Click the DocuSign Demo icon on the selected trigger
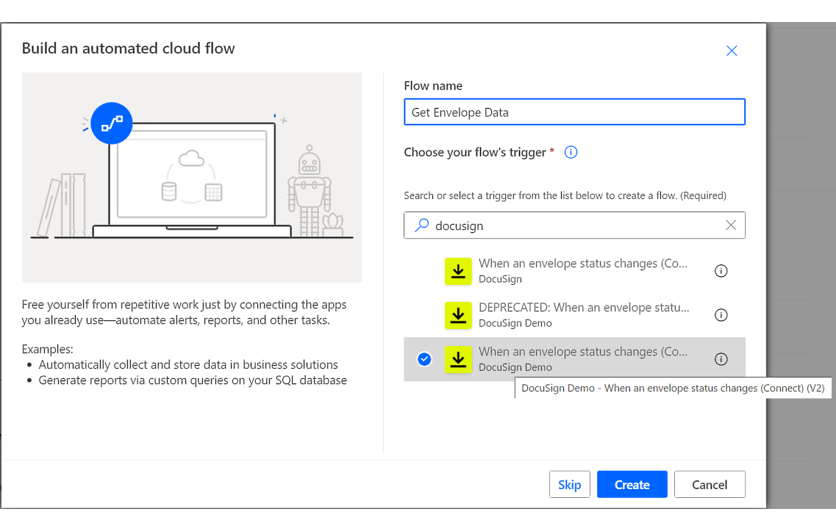 (458, 359)
